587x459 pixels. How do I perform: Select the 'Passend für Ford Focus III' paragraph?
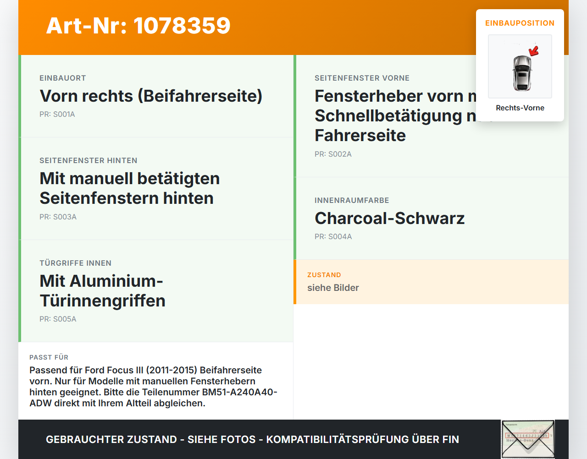(x=154, y=387)
